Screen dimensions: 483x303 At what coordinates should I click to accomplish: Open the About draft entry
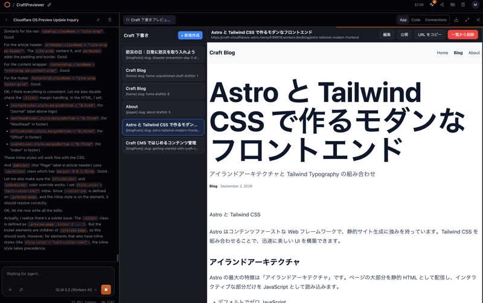point(163,109)
